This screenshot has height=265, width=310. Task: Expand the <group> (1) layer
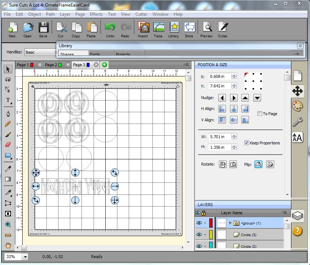click(x=230, y=223)
